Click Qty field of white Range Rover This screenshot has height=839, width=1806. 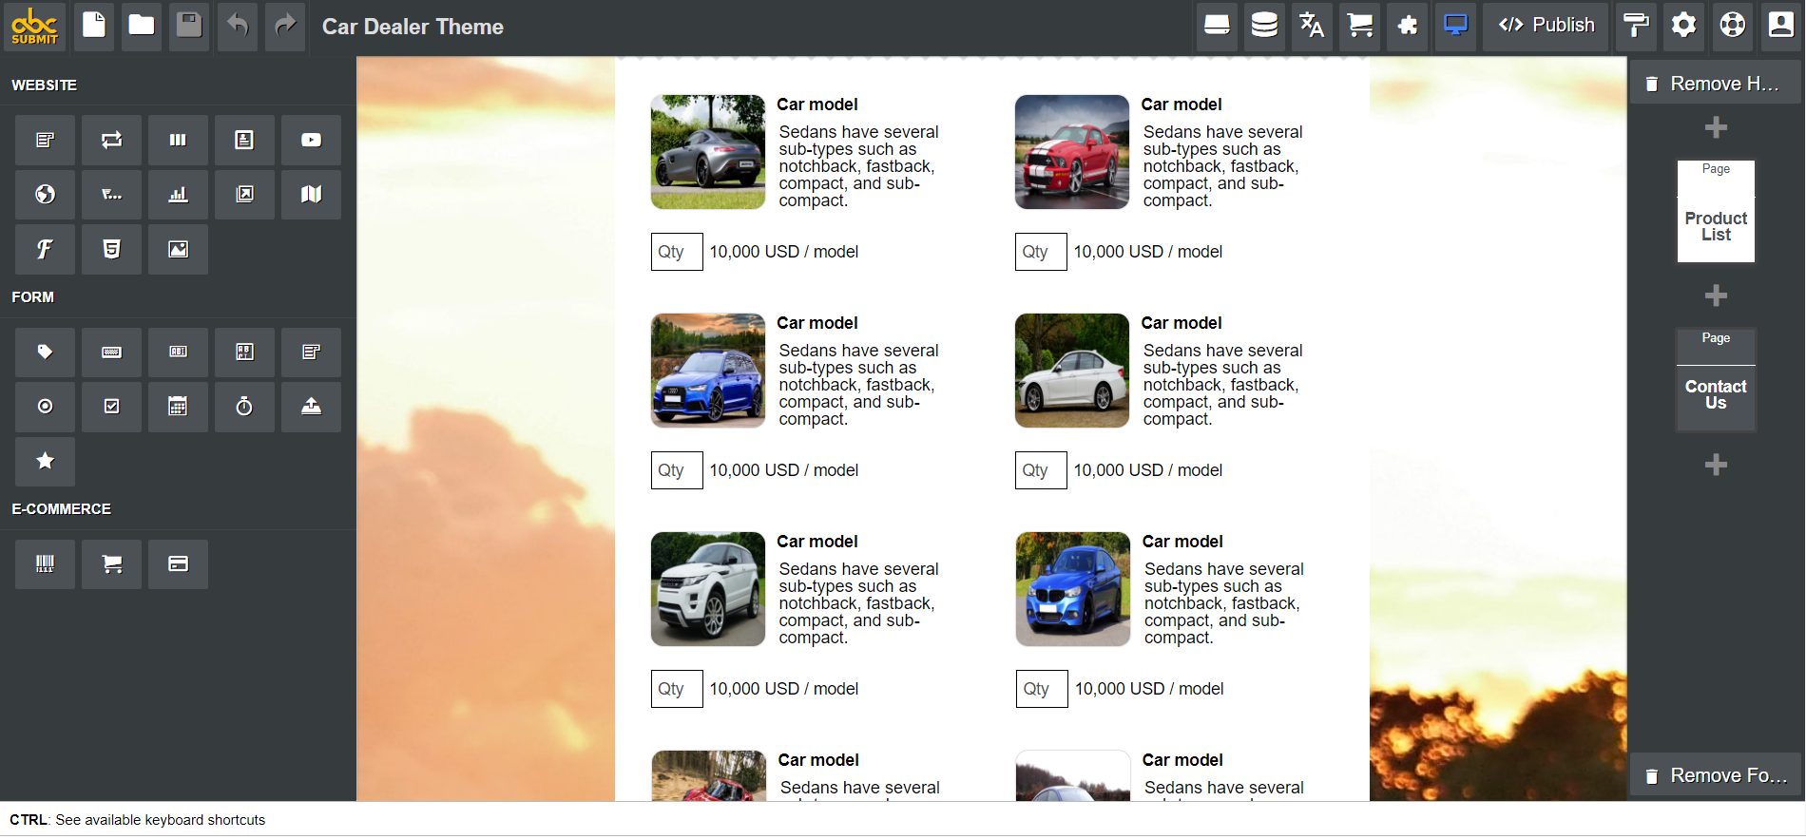[x=677, y=689]
